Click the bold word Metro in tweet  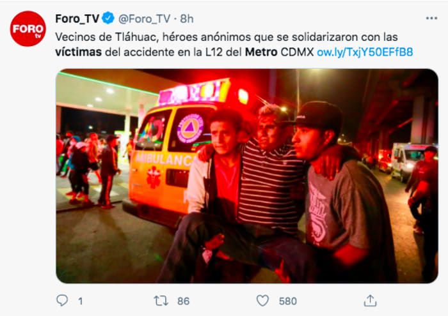(x=261, y=52)
